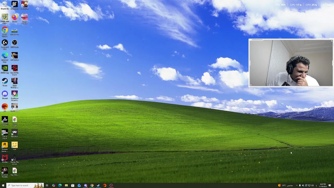Launch OBS Studio from the desktop
The image size is (334, 188).
click(x=14, y=44)
